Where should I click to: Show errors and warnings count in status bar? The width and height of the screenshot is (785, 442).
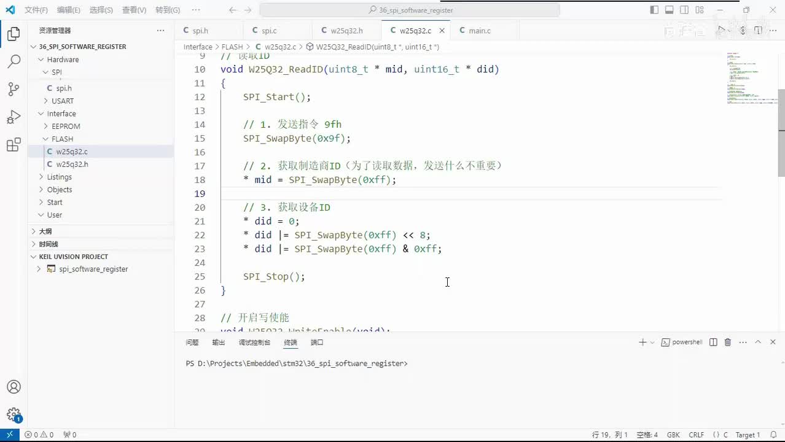click(39, 435)
